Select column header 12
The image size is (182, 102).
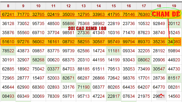coord(69,6)
